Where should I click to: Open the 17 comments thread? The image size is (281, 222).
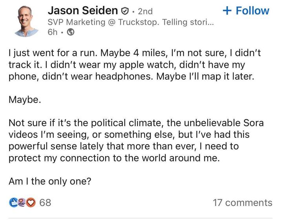click(242, 202)
